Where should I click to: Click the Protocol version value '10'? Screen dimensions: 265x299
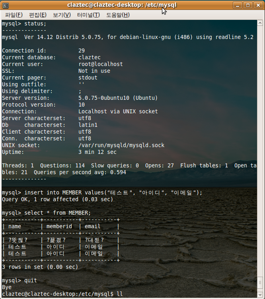(82, 105)
